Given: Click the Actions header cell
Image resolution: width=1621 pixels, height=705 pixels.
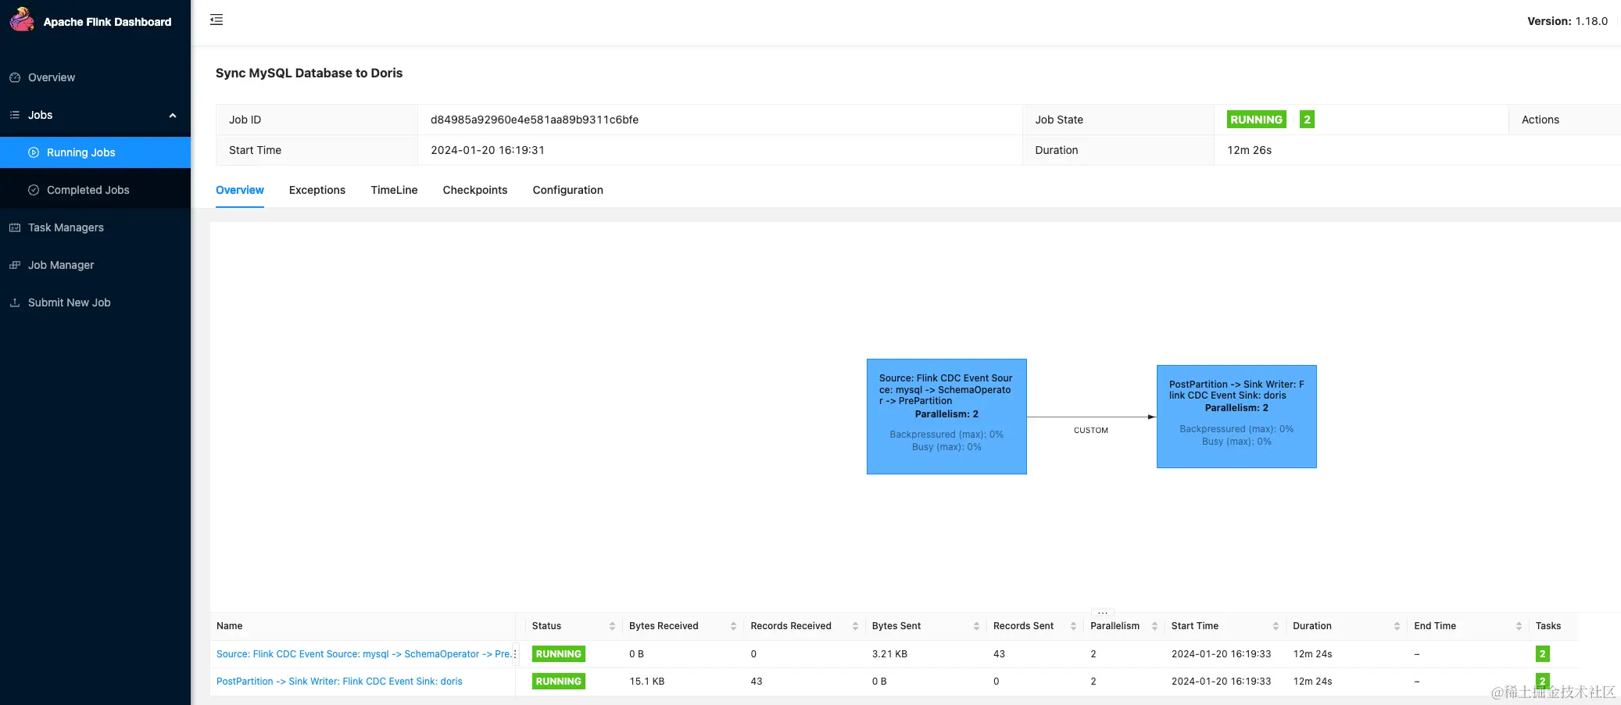Looking at the screenshot, I should pos(1564,120).
